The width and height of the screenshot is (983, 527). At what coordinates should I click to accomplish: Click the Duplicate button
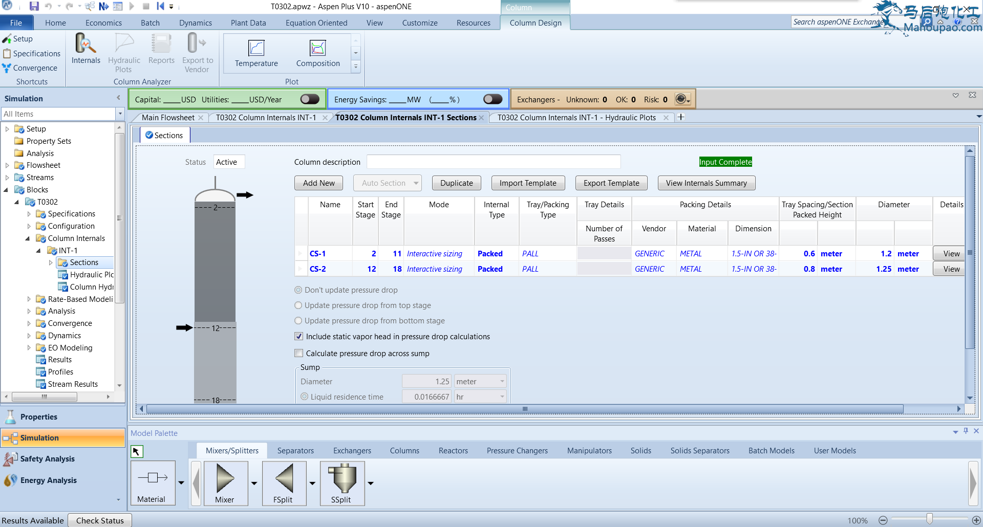pyautogui.click(x=457, y=183)
